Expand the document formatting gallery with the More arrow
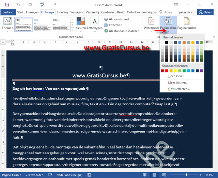 pos(72,30)
